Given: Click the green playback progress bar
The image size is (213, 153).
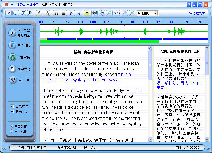Looking at the screenshot, I should coord(99,42).
